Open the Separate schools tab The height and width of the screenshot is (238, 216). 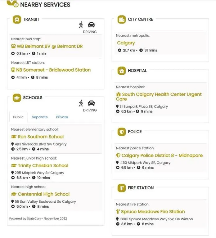pos(40,117)
